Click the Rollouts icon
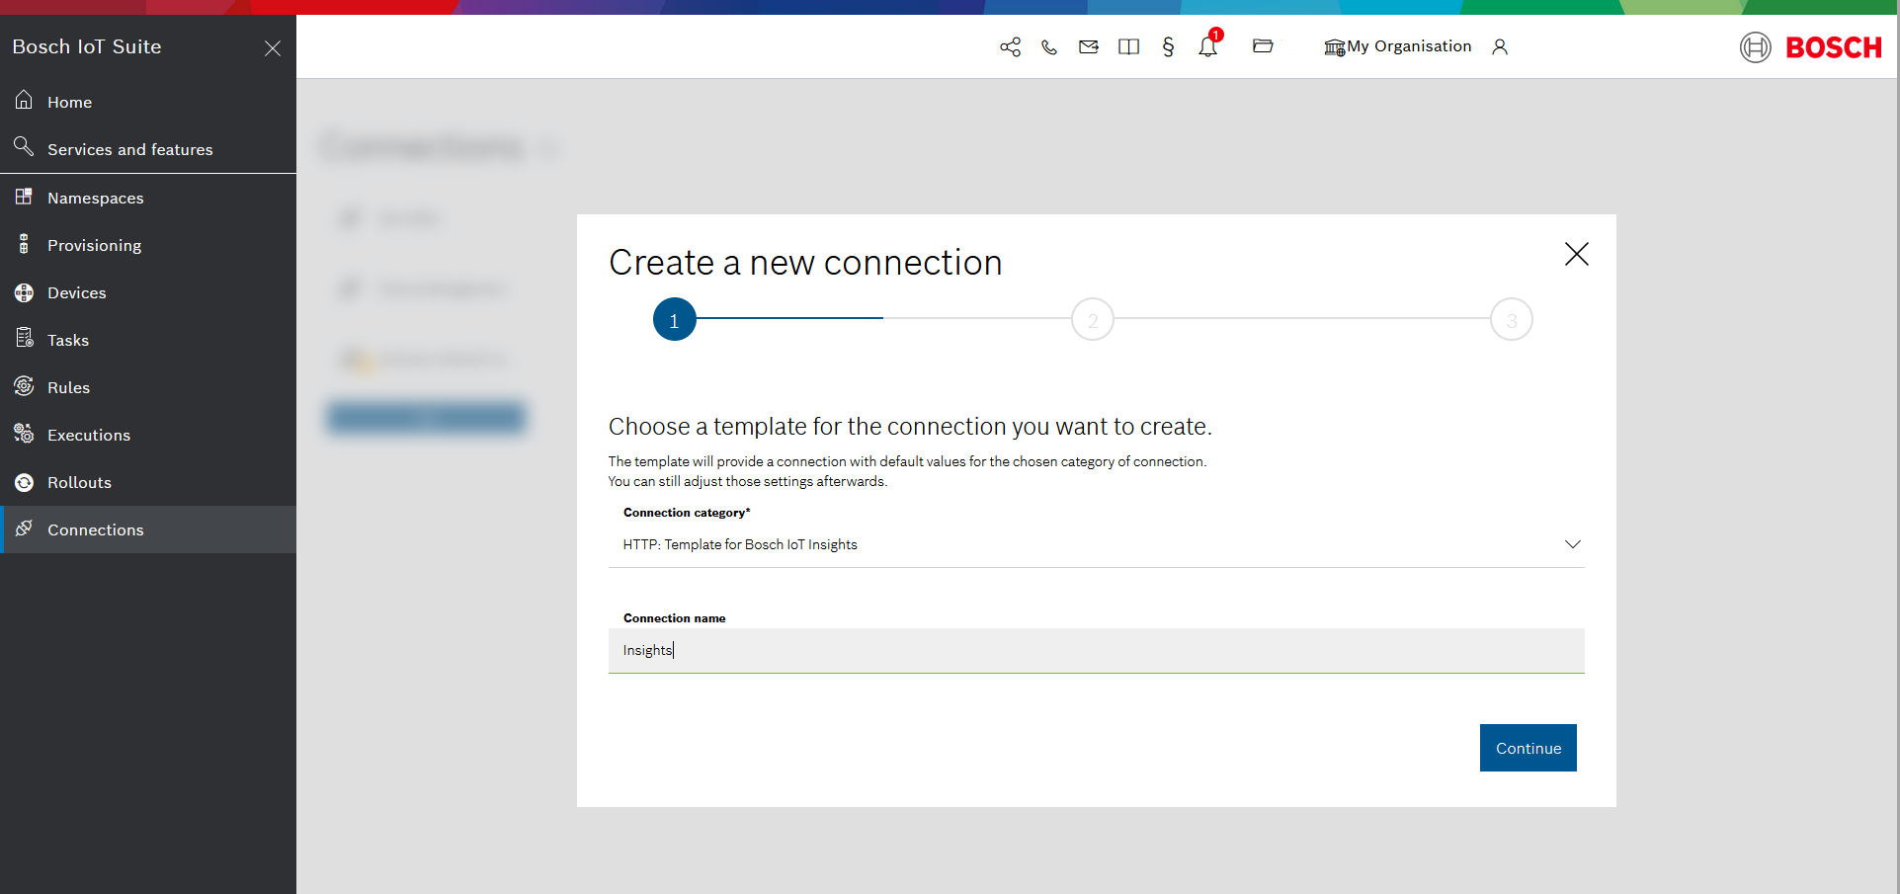Screen dimensions: 1900x894 24,482
